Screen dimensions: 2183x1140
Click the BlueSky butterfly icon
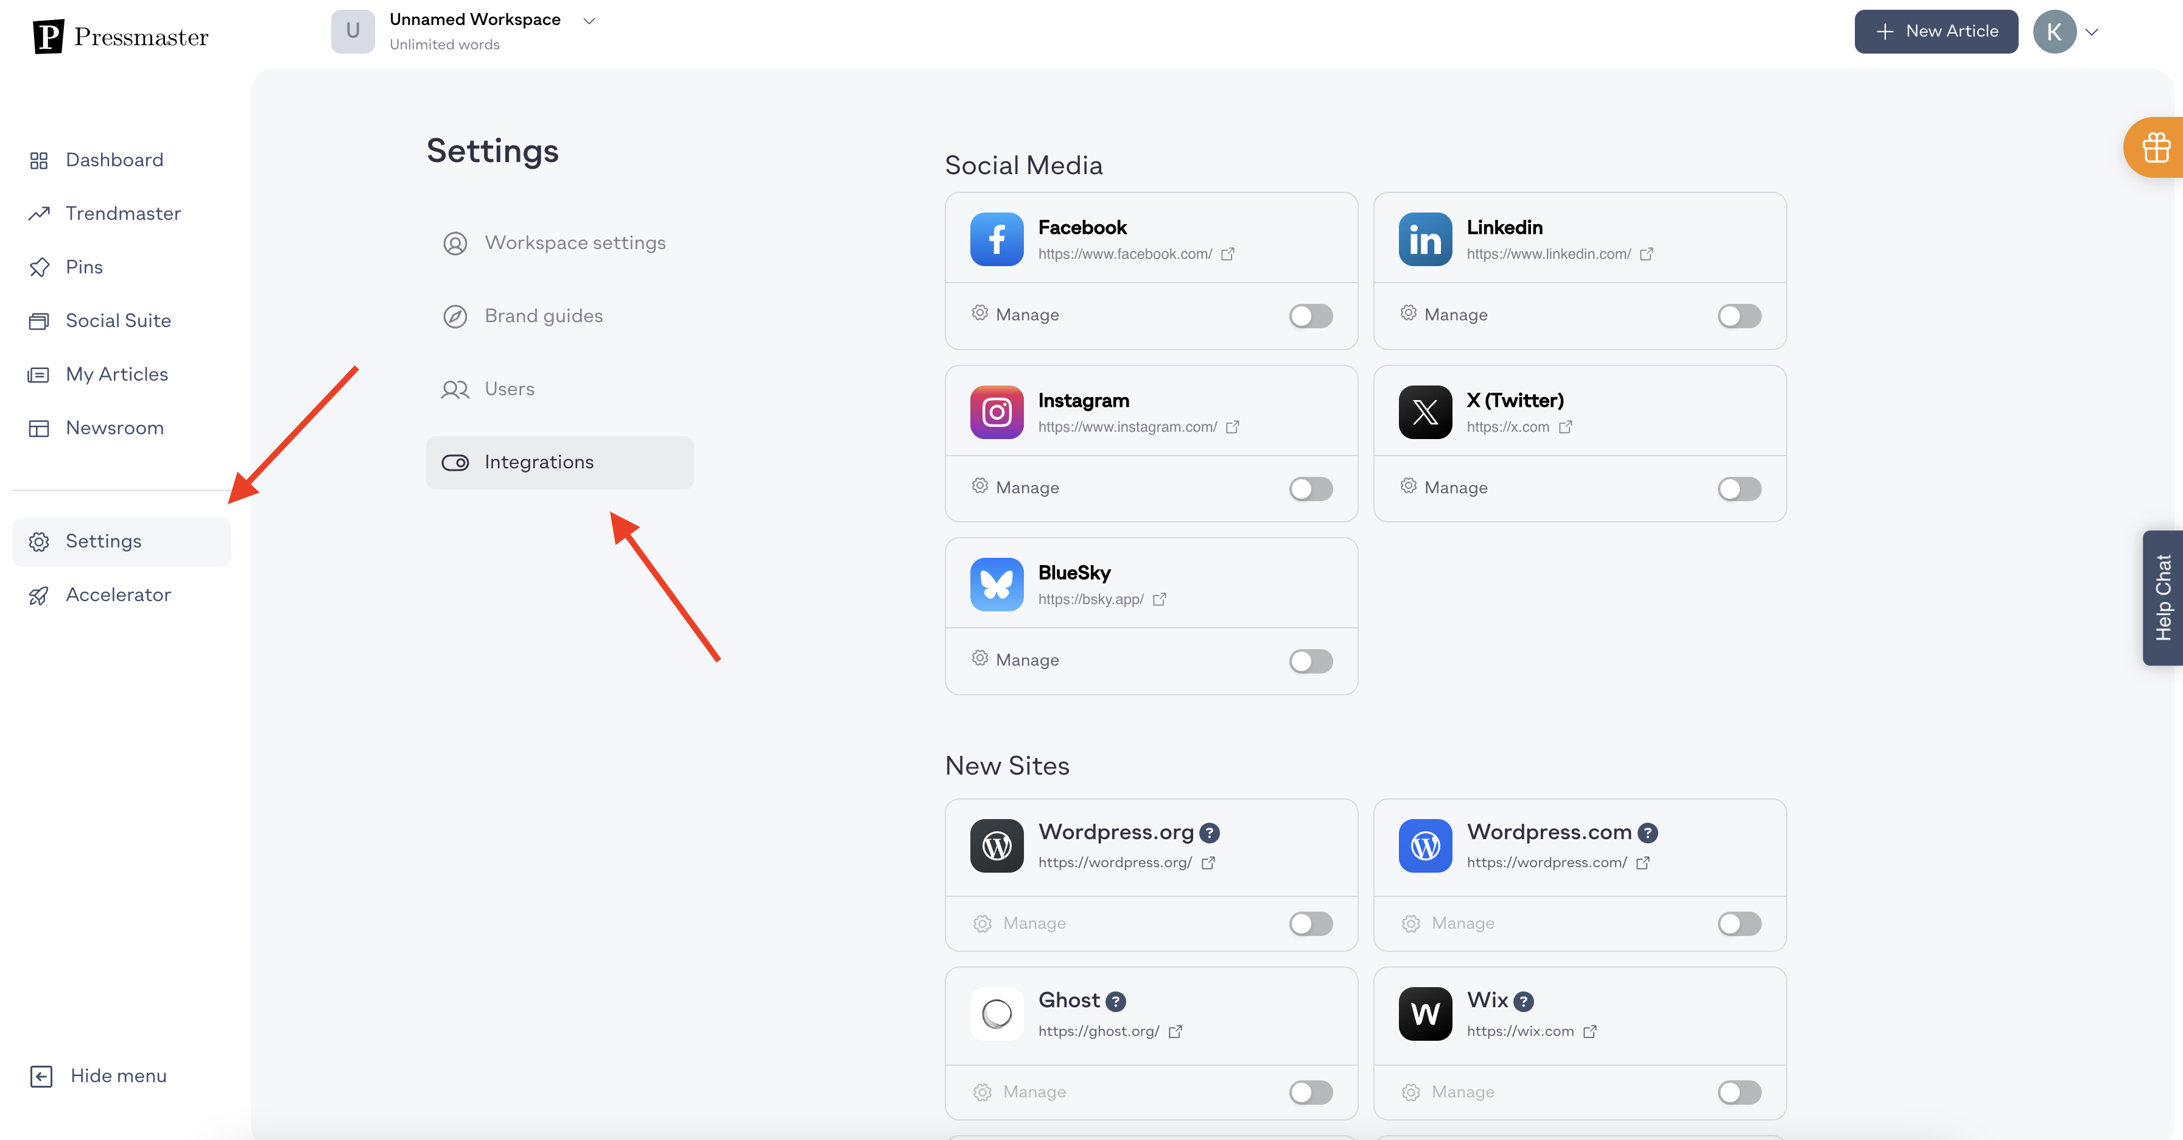click(x=997, y=585)
